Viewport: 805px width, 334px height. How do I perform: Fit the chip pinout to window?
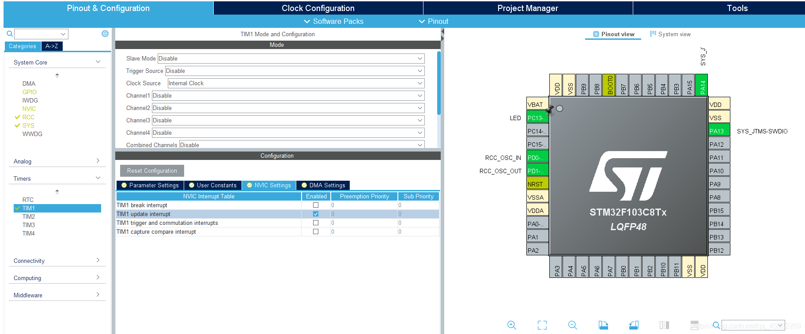point(542,325)
